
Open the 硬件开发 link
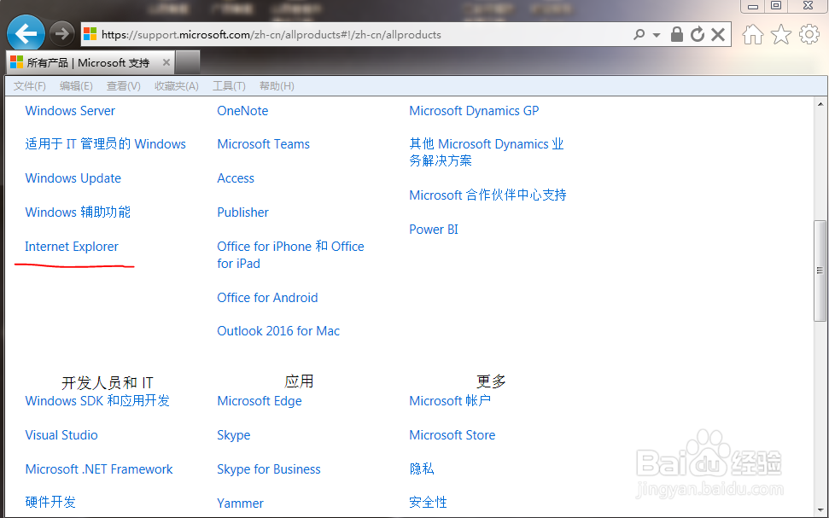coord(50,502)
